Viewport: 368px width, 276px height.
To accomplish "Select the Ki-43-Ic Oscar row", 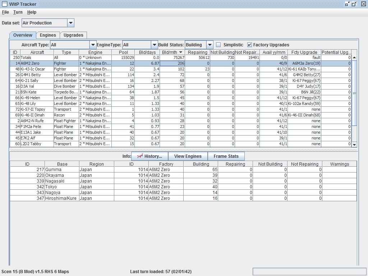I will coord(180,69).
